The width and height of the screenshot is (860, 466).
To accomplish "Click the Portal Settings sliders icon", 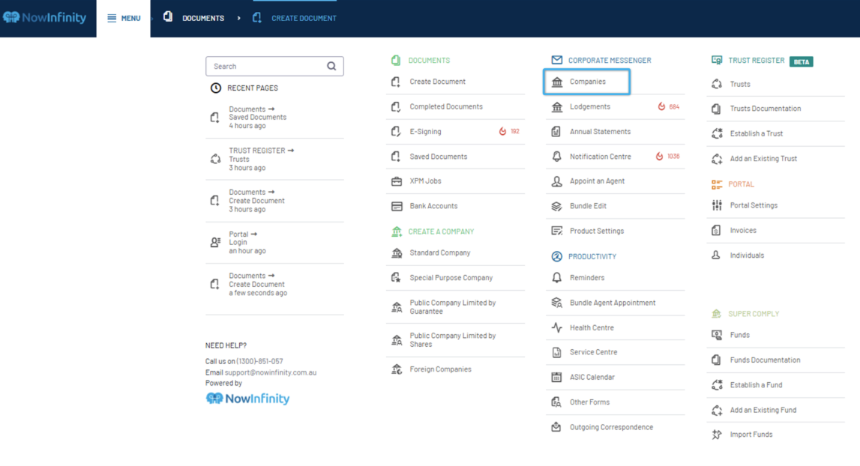I will pyautogui.click(x=717, y=205).
